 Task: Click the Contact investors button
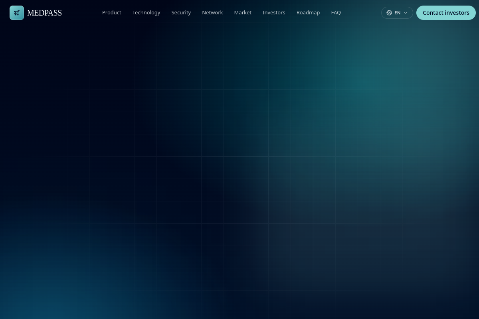click(x=446, y=13)
